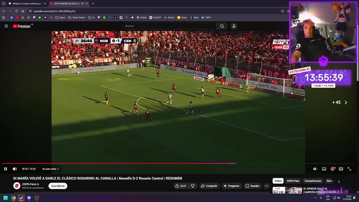Open the ESPN Fans channel name
This screenshot has height=202, width=359.
point(29,184)
